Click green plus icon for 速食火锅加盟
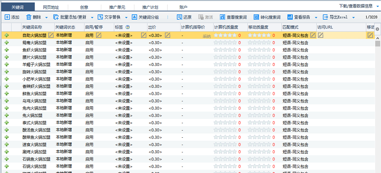381x173 pixels. [x=7, y=144]
